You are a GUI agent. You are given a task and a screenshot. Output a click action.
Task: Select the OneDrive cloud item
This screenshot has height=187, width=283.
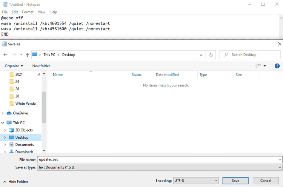click(x=20, y=113)
